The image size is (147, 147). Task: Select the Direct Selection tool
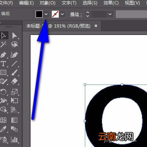(x=15, y=36)
